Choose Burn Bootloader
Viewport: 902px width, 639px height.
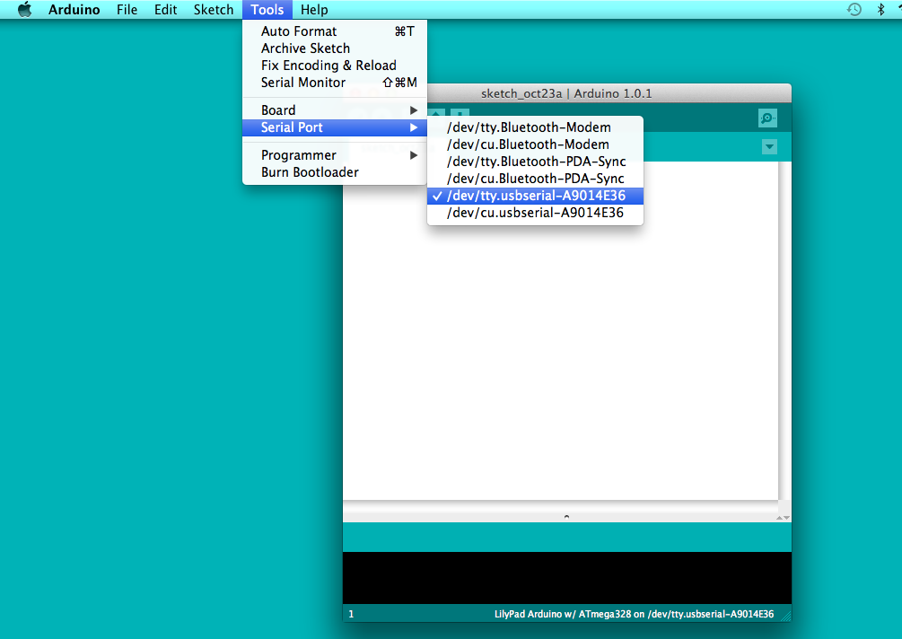[335, 172]
